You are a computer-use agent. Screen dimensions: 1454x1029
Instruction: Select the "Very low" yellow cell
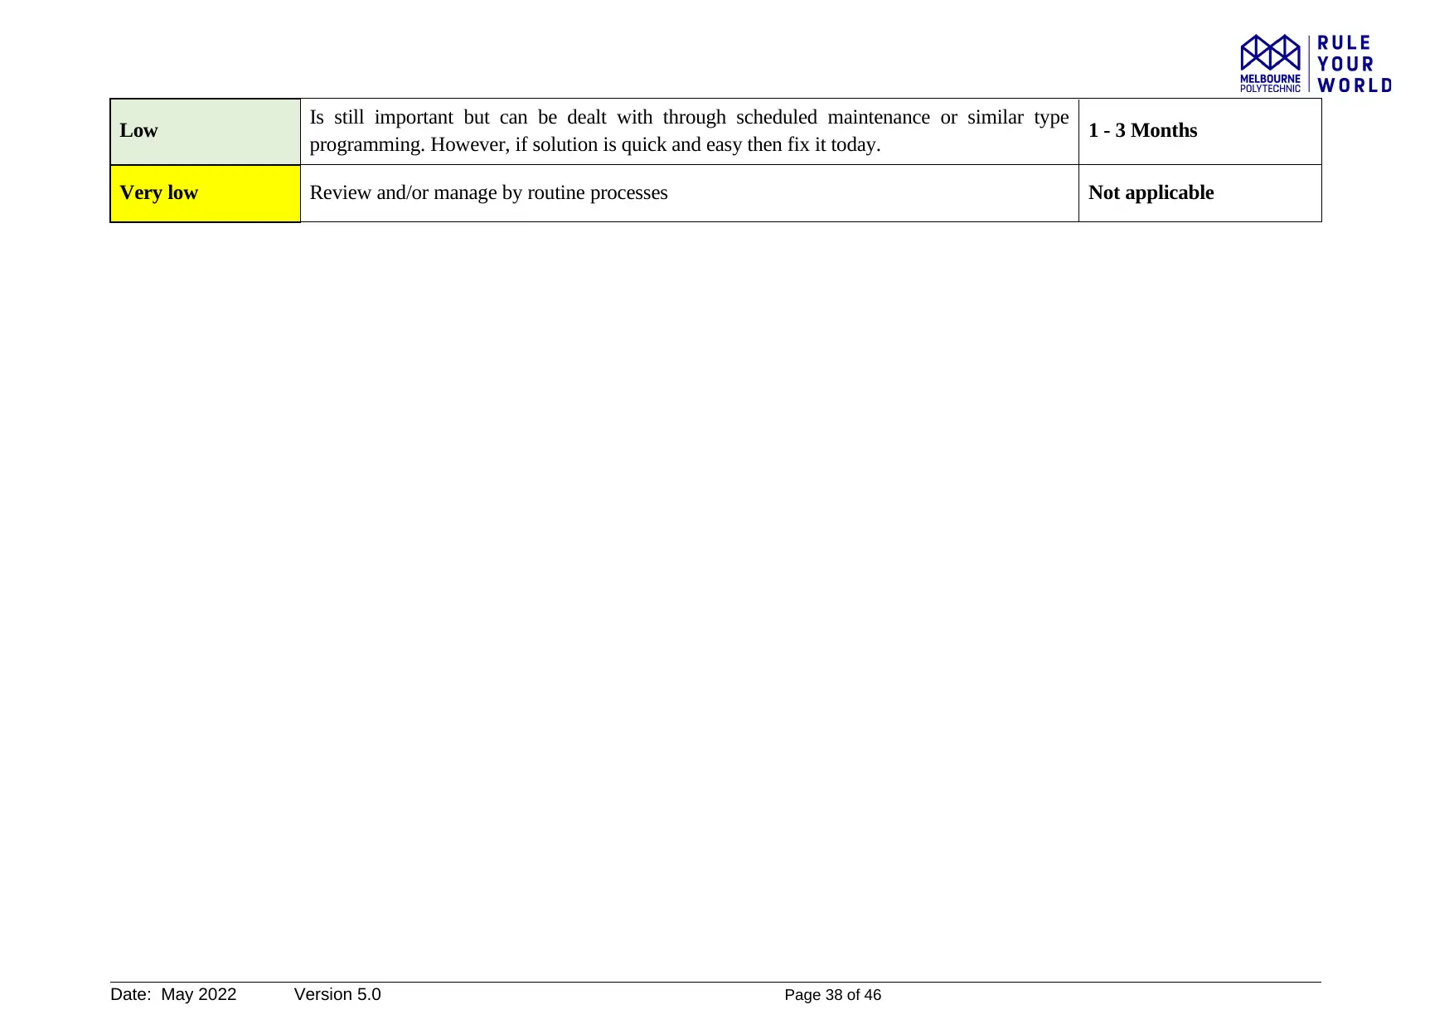pyautogui.click(x=206, y=193)
